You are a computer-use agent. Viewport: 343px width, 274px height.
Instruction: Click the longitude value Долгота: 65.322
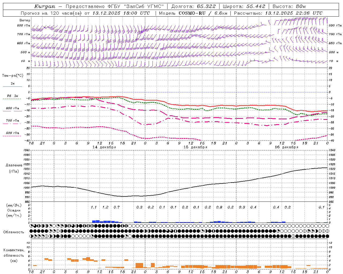click(x=193, y=6)
